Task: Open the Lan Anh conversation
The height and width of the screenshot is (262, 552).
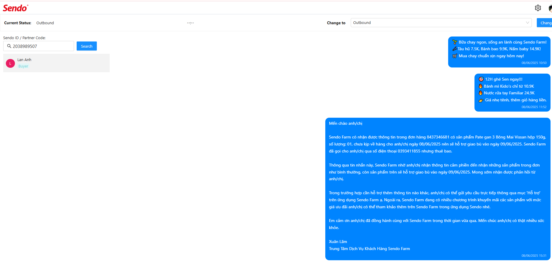Action: [x=56, y=63]
